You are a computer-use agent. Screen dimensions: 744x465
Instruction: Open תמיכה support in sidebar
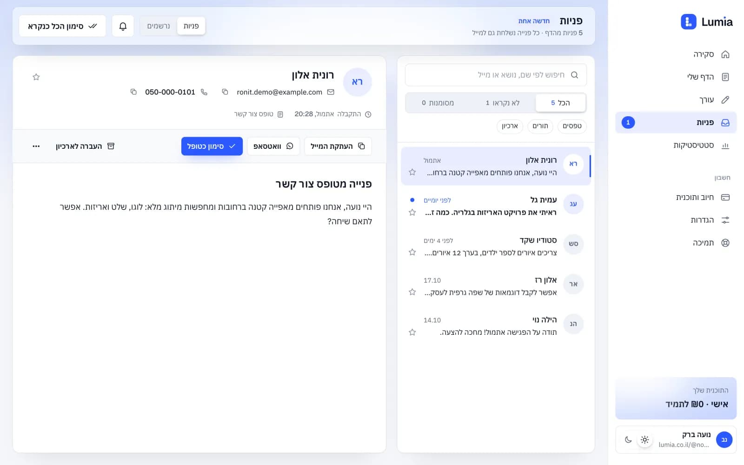676,243
